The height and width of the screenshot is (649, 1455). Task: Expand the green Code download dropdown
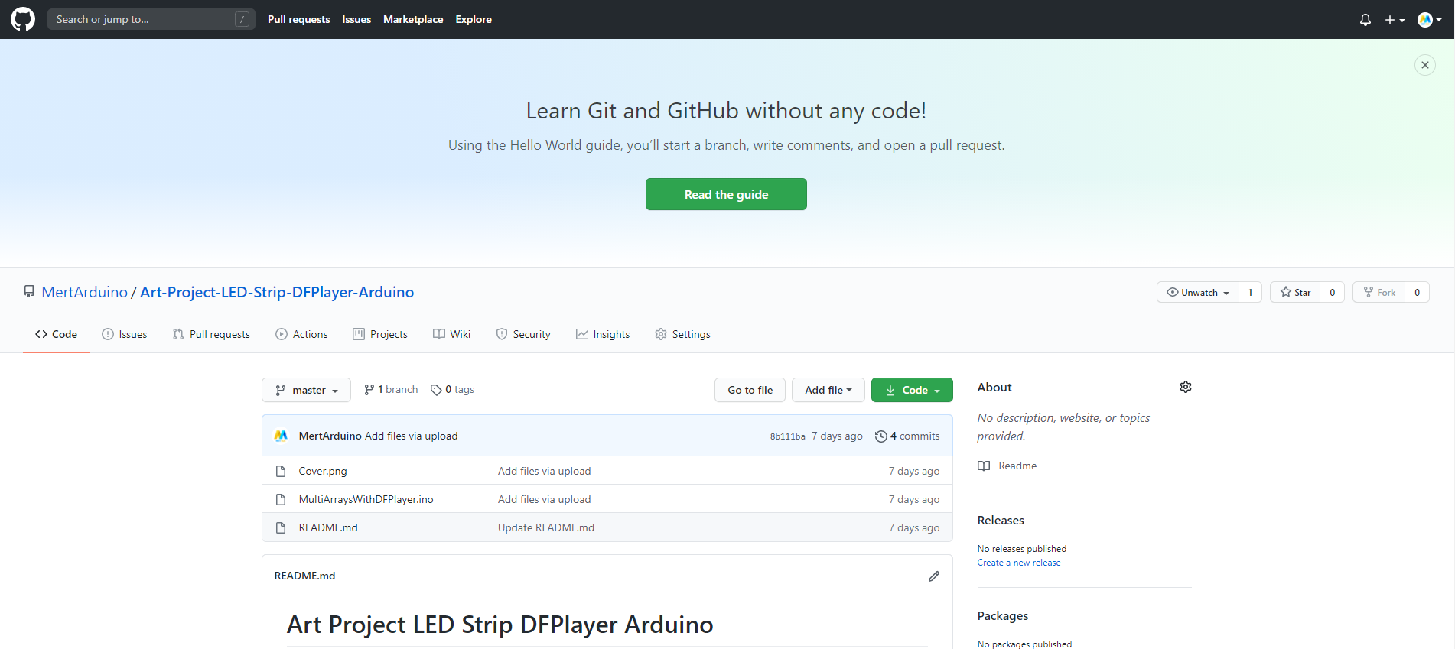coord(912,390)
